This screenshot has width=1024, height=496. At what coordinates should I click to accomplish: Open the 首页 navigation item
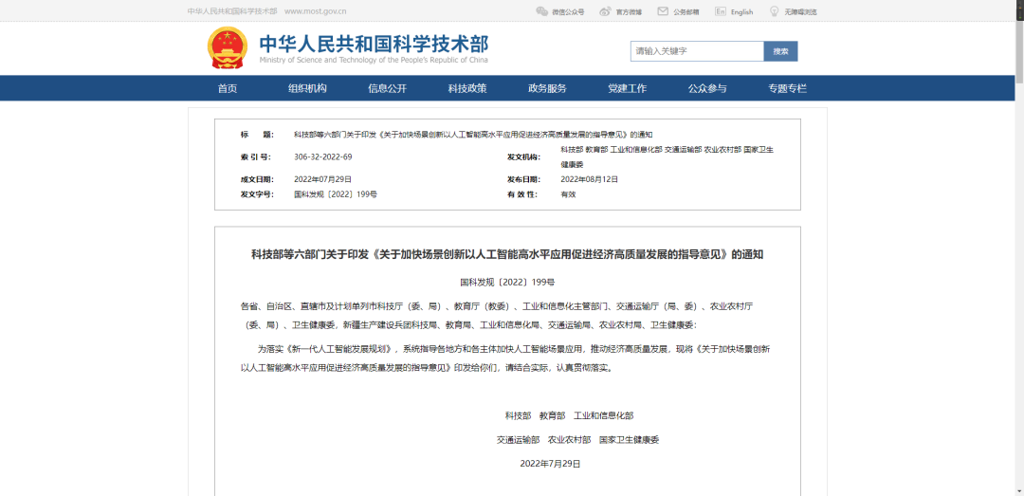228,89
